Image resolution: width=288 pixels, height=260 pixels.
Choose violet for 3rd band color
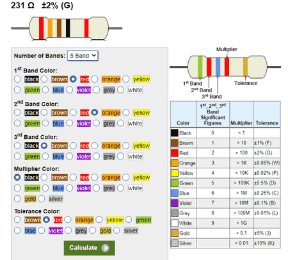[69, 156]
